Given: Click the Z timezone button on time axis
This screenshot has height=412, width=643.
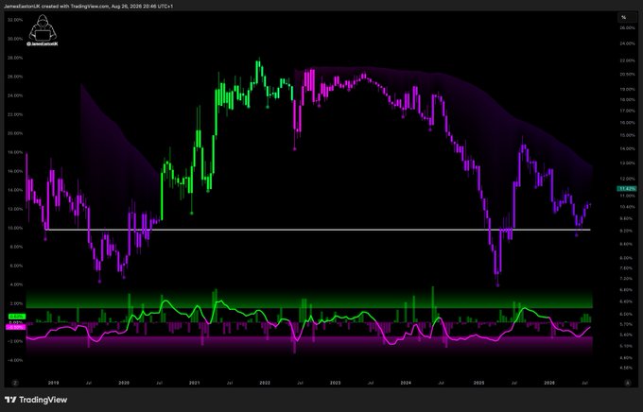Looking at the screenshot, I should click(x=15, y=383).
